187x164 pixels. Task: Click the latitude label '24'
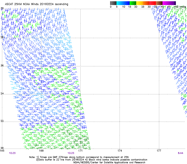[x=2, y=94]
